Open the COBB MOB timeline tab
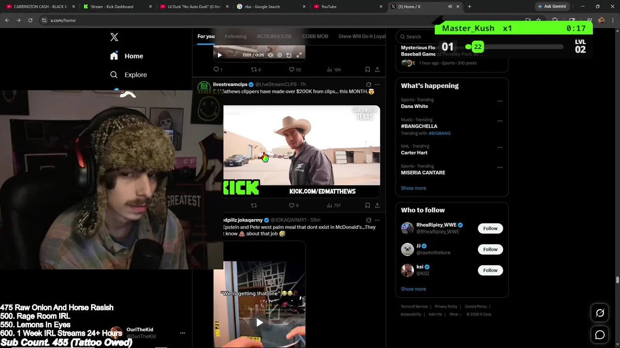The width and height of the screenshot is (620, 348). tap(315, 36)
